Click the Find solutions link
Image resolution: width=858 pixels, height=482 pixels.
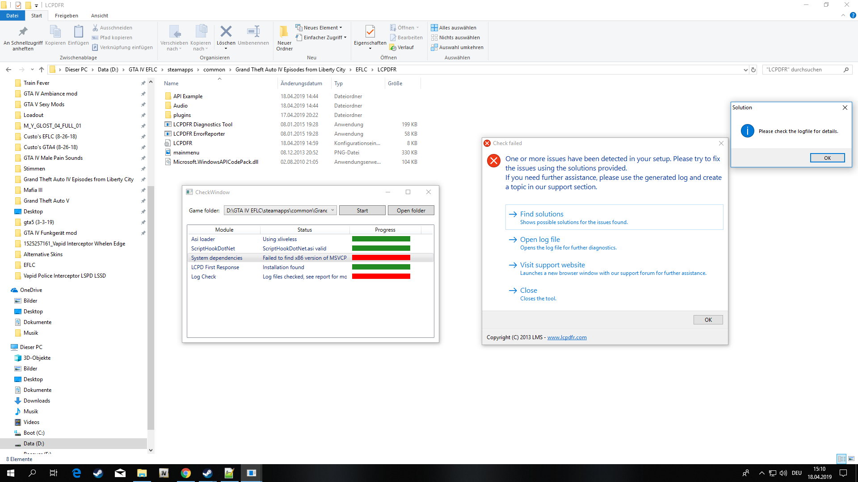tap(542, 214)
